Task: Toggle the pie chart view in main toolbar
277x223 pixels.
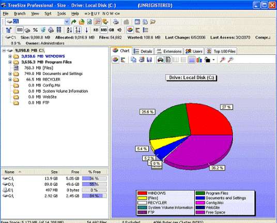Action: pyautogui.click(x=130, y=29)
